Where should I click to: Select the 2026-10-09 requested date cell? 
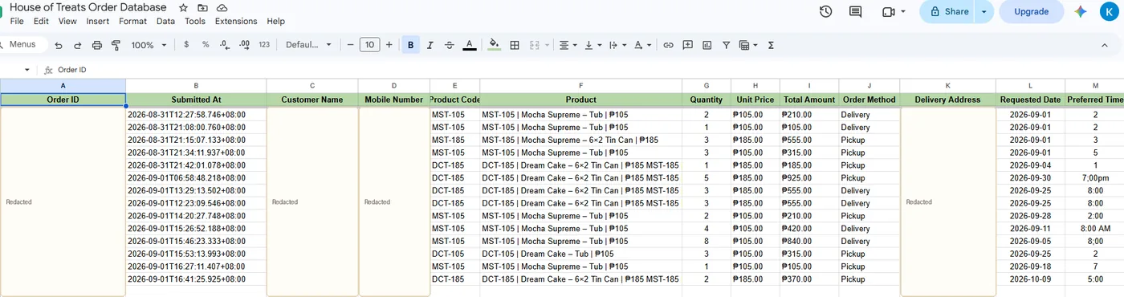pyautogui.click(x=1030, y=279)
